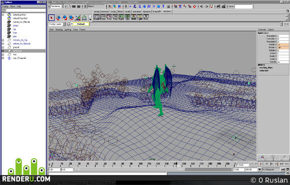The width and height of the screenshot is (290, 185).
Task: Click the Graph editor shelf icon
Action: point(96,17)
